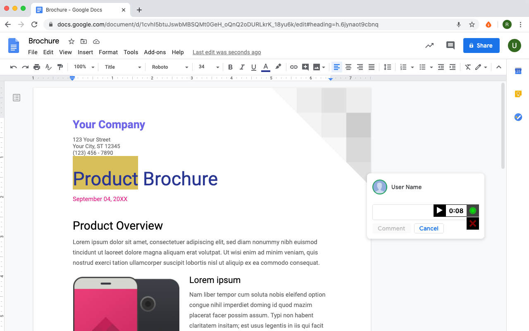Viewport: 529px width, 331px height.
Task: Expand numbered list options arrow
Action: tap(412, 67)
